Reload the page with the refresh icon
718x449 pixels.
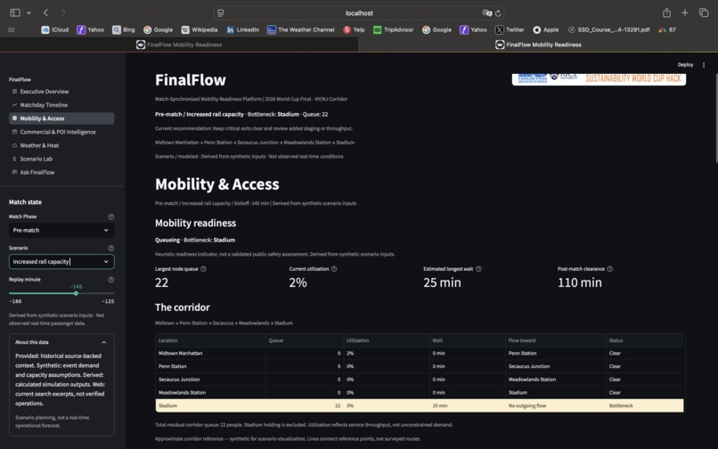coord(498,13)
